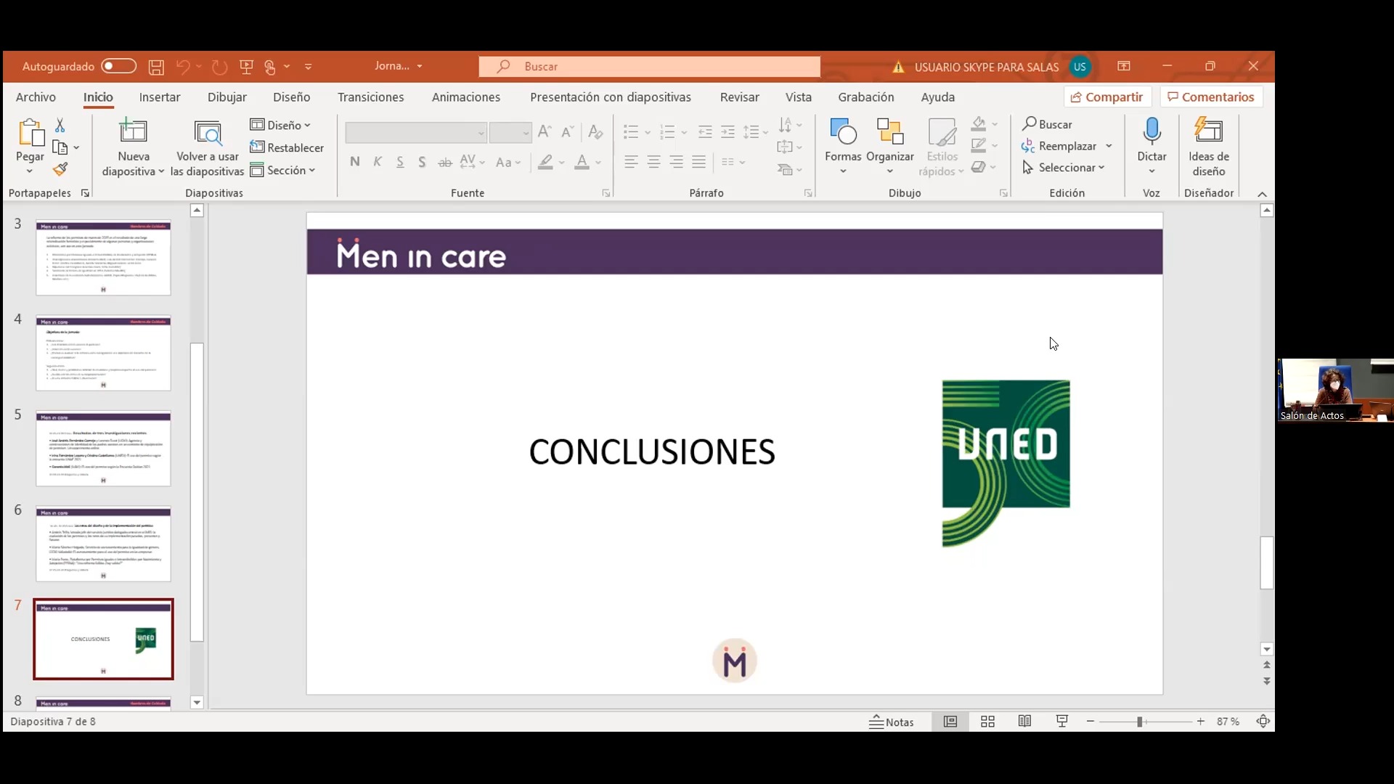
Task: Select slide 5 thumbnail
Action: click(x=103, y=449)
